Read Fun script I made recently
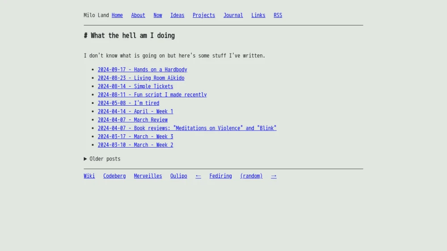447x251 pixels. point(152,95)
